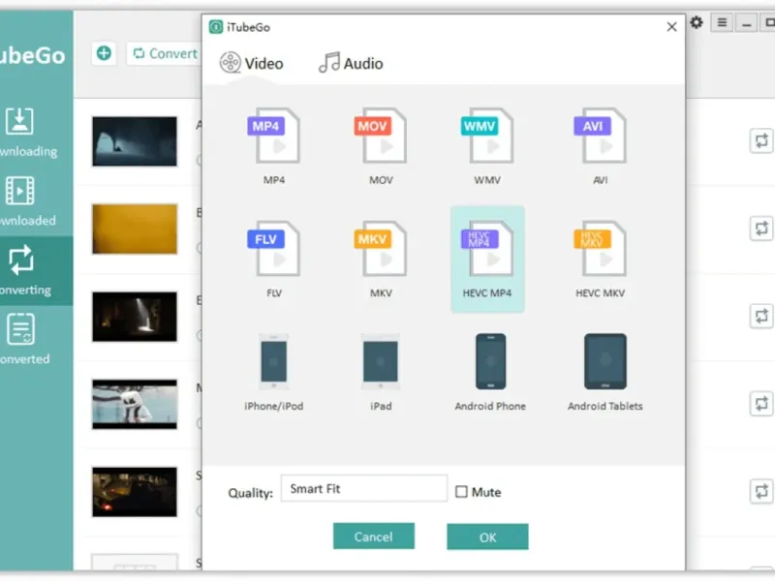Choose the HEVC MKV format icon
This screenshot has width=775, height=581.
(x=600, y=249)
